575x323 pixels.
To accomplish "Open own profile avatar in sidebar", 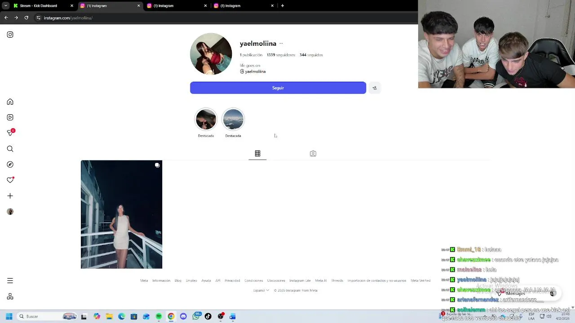I will coord(10,212).
